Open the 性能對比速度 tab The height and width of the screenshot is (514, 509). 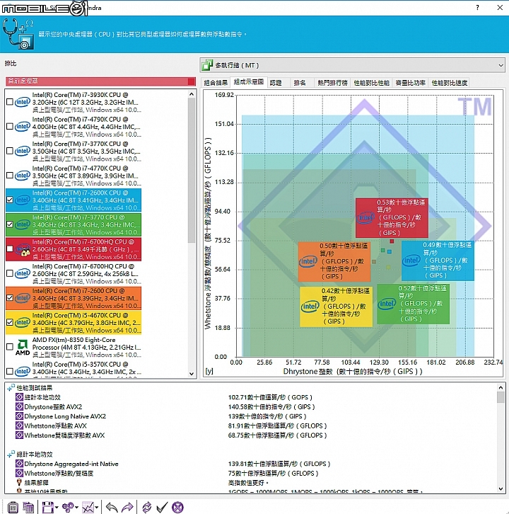coord(449,83)
